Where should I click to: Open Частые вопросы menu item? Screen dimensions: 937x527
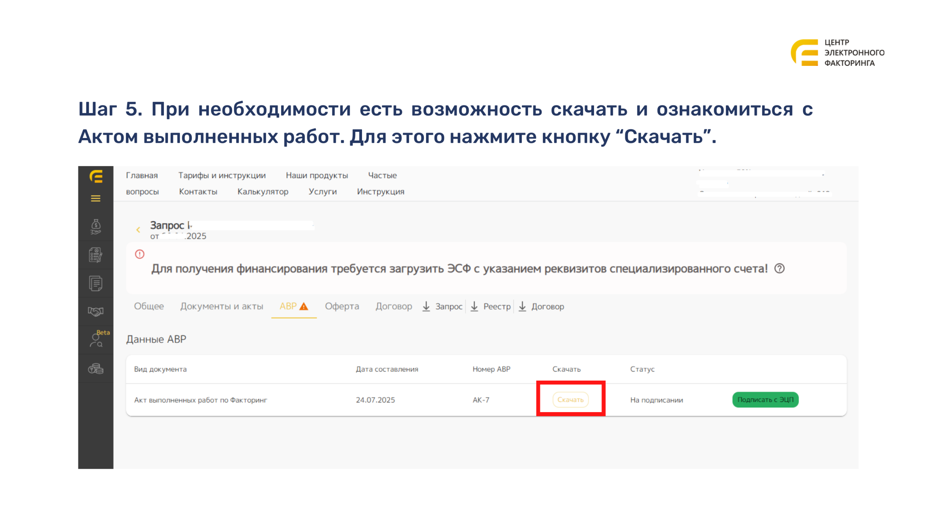(x=382, y=175)
